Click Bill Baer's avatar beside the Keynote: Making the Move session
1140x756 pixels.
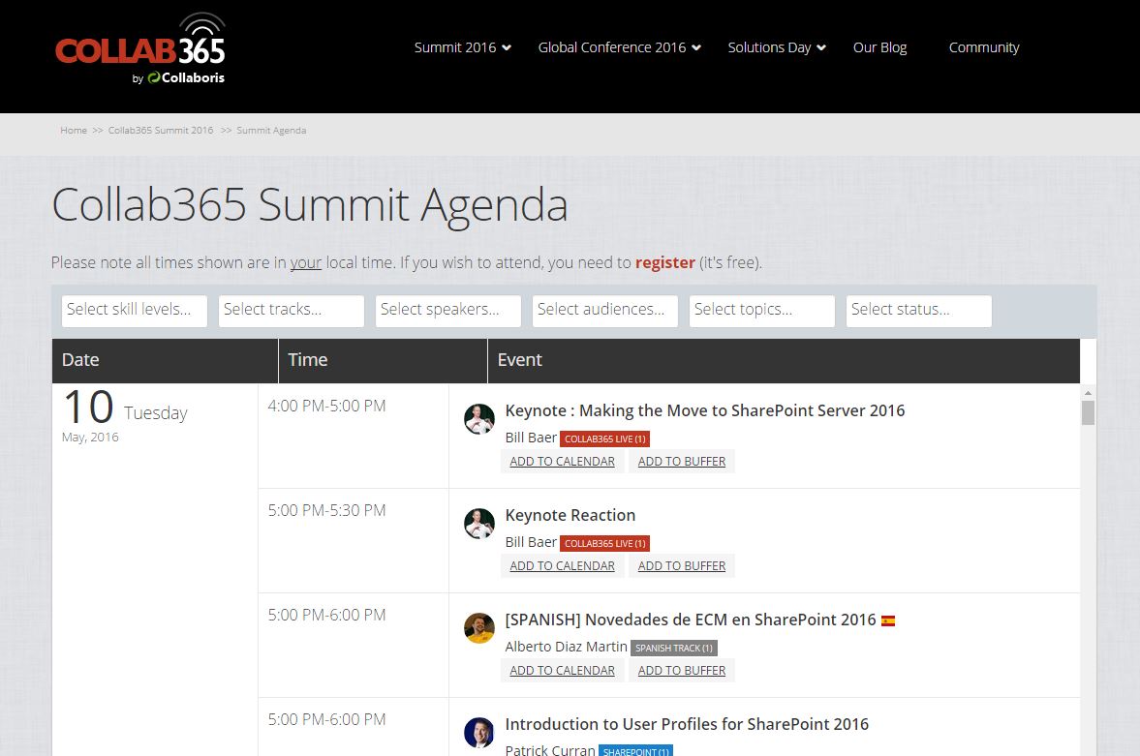click(479, 419)
